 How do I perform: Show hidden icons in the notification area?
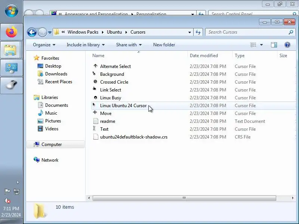(x=18, y=182)
